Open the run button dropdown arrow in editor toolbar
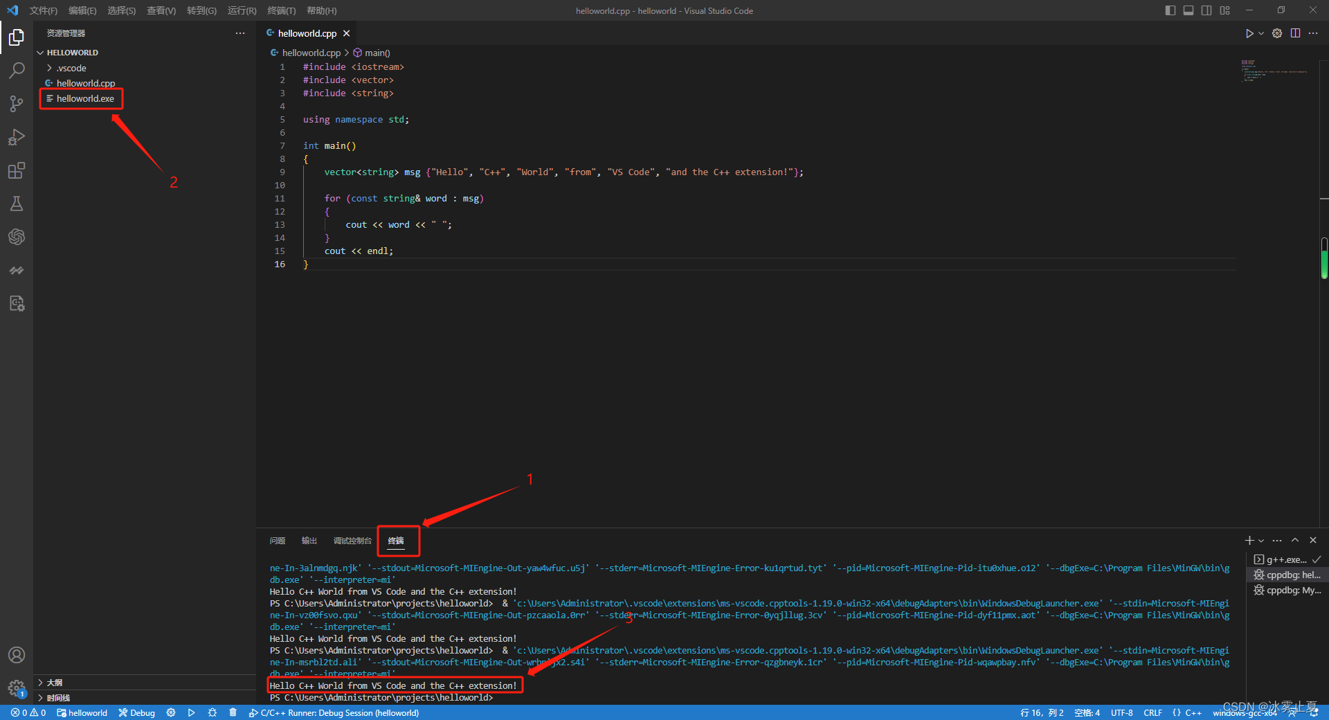 1261,33
